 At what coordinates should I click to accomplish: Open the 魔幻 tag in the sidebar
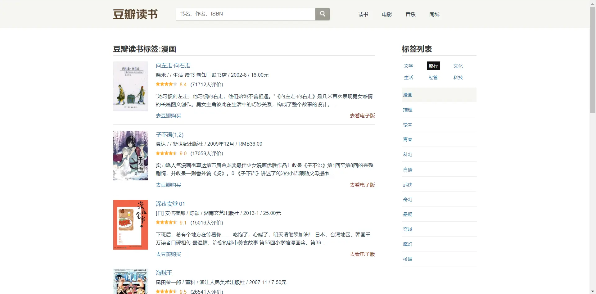coord(439,244)
